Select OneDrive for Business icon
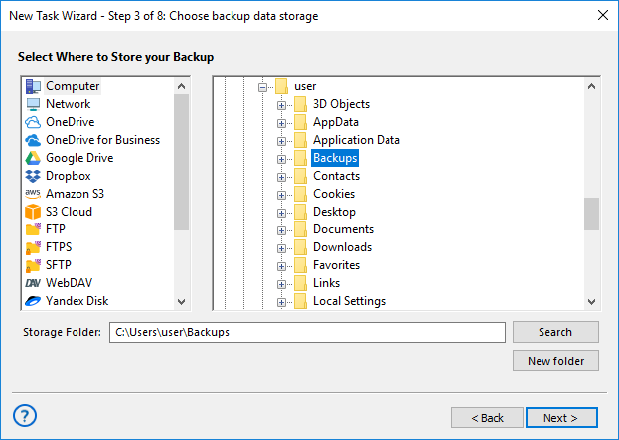619x440 pixels. [x=33, y=140]
